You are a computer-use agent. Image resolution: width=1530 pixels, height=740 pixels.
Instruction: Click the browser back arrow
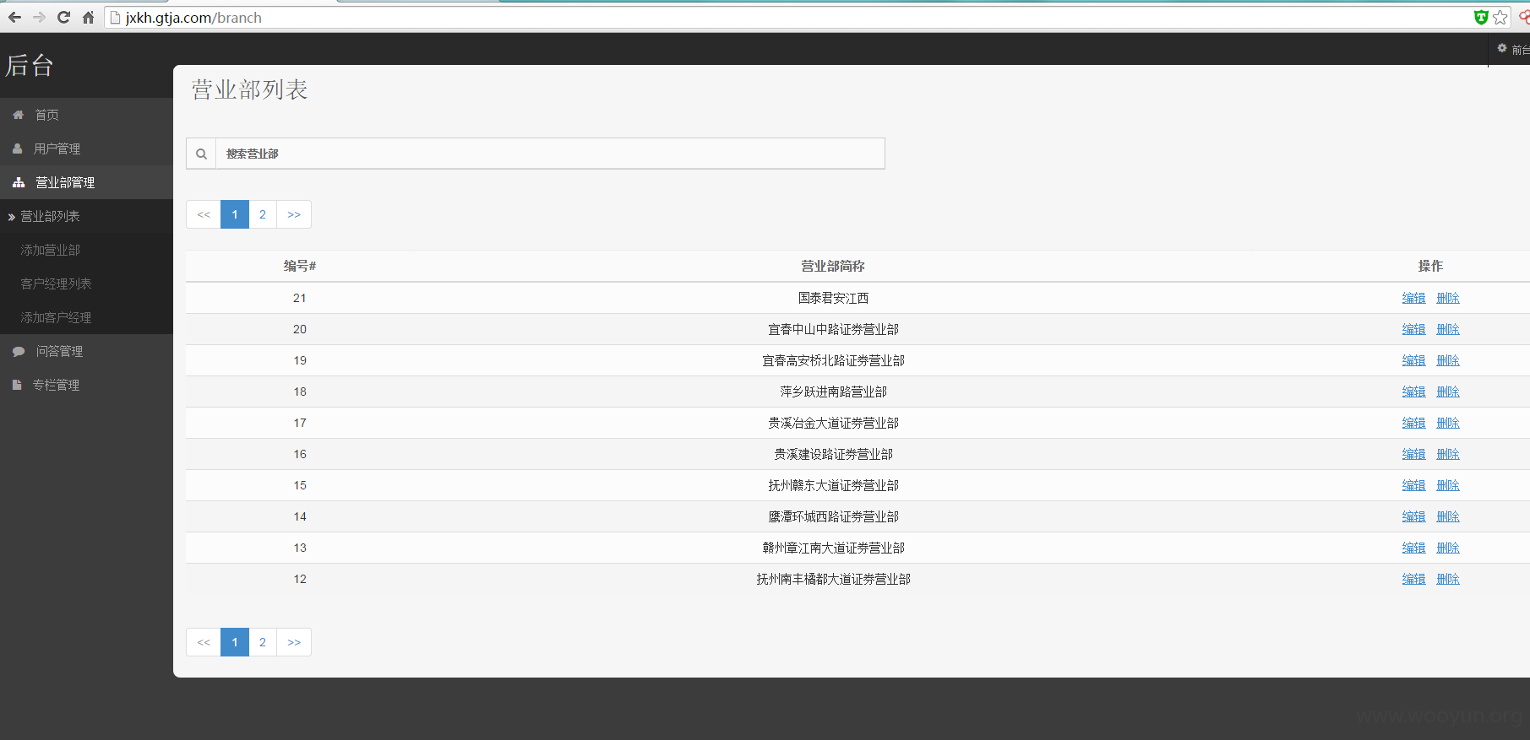pyautogui.click(x=14, y=17)
